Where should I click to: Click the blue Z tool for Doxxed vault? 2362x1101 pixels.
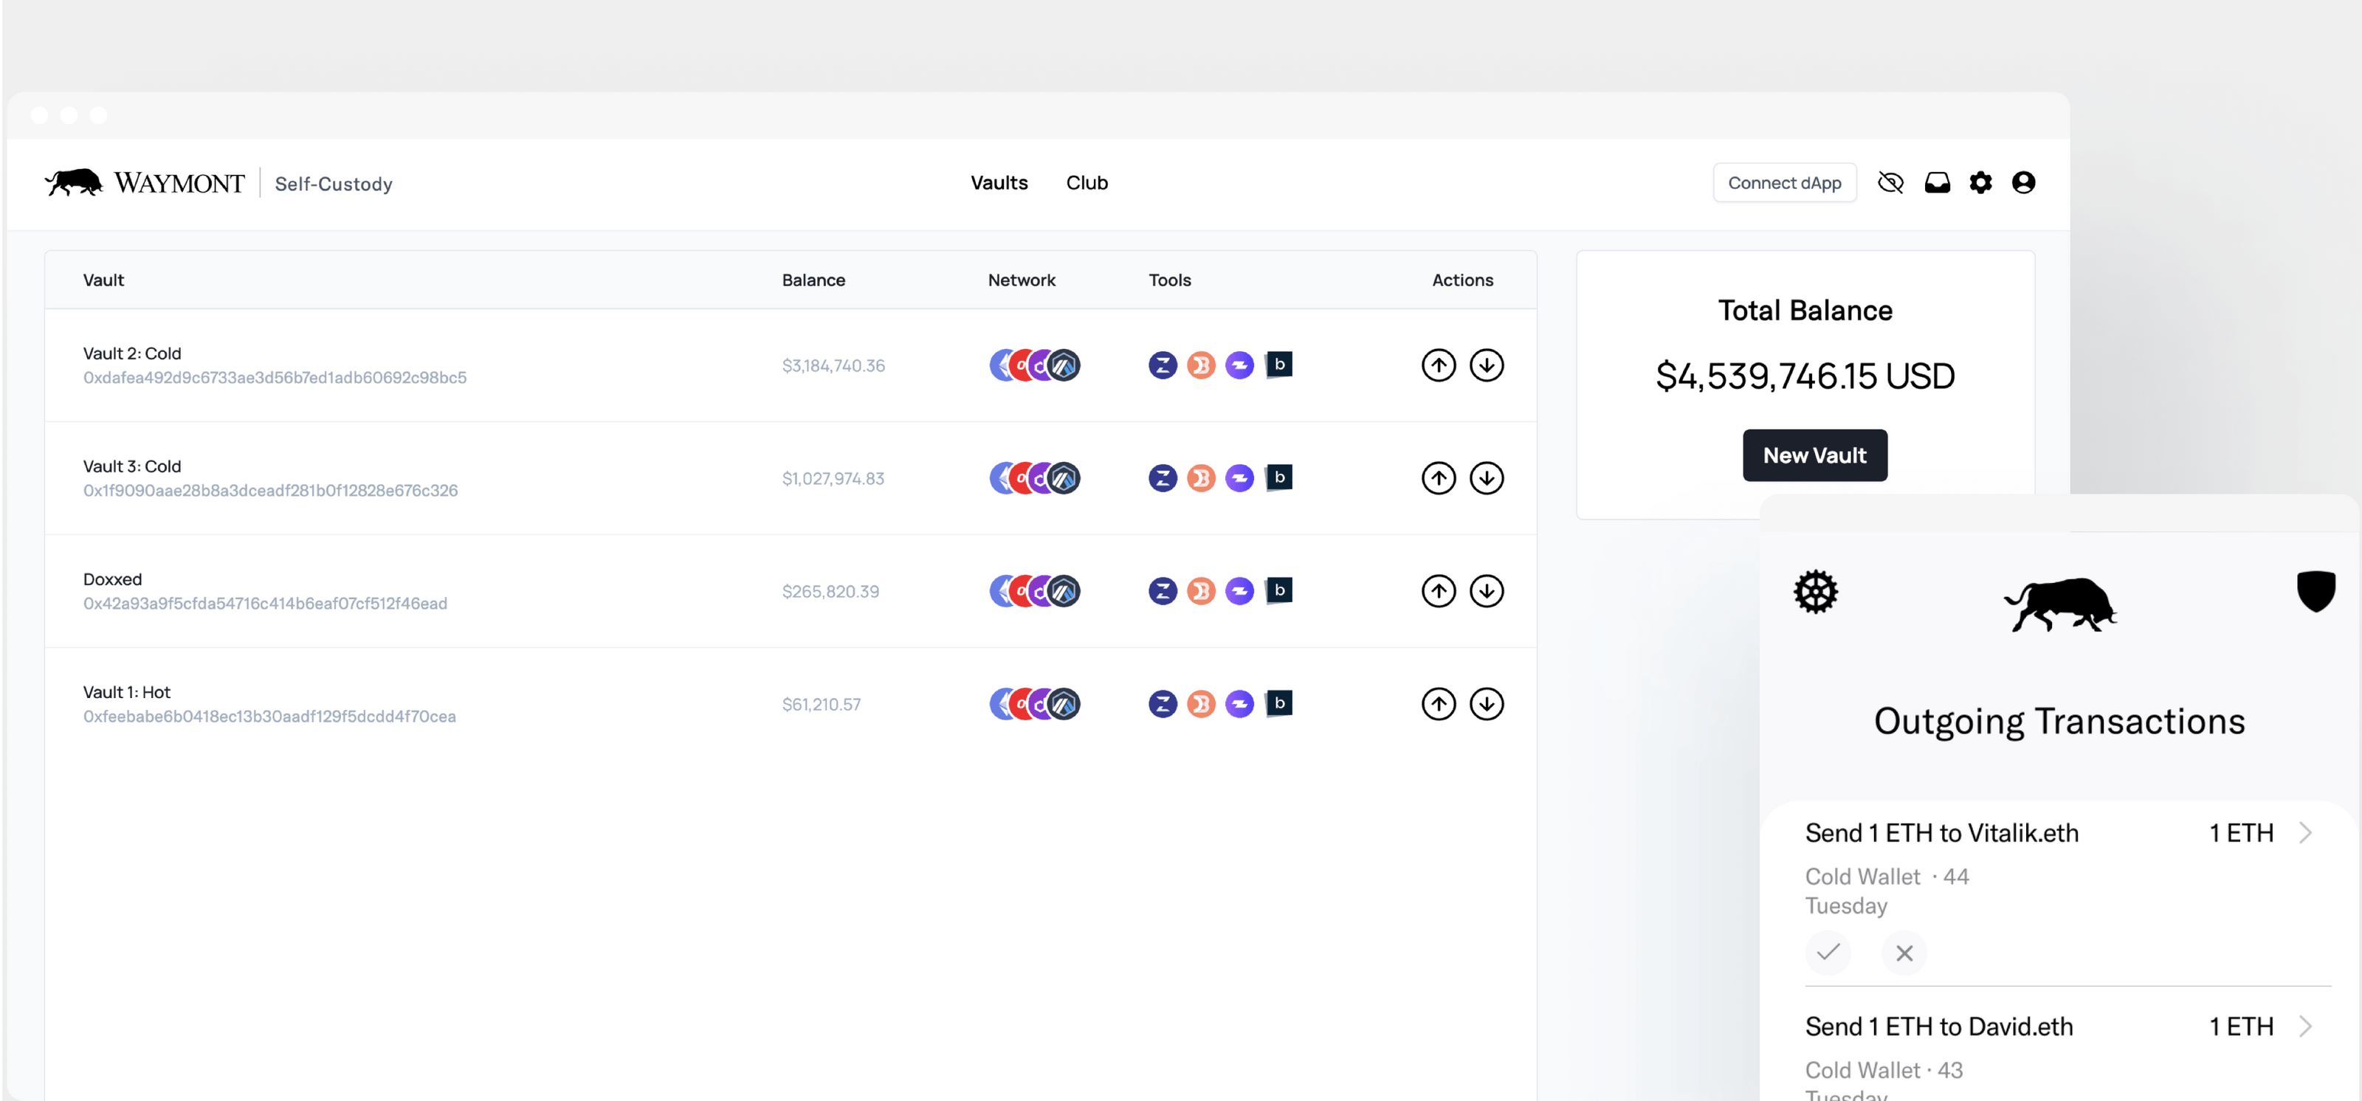[x=1163, y=590]
